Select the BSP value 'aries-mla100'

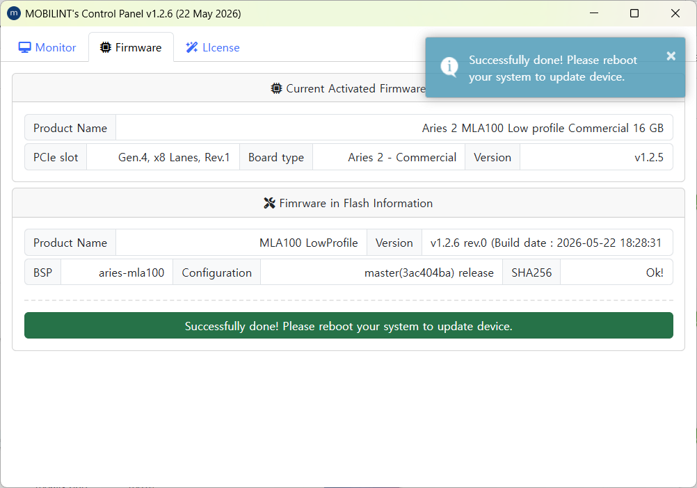(x=131, y=273)
